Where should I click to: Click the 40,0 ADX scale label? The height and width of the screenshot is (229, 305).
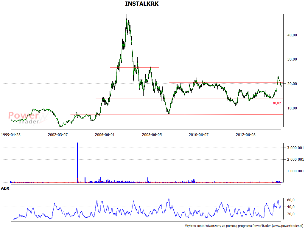[291, 207]
